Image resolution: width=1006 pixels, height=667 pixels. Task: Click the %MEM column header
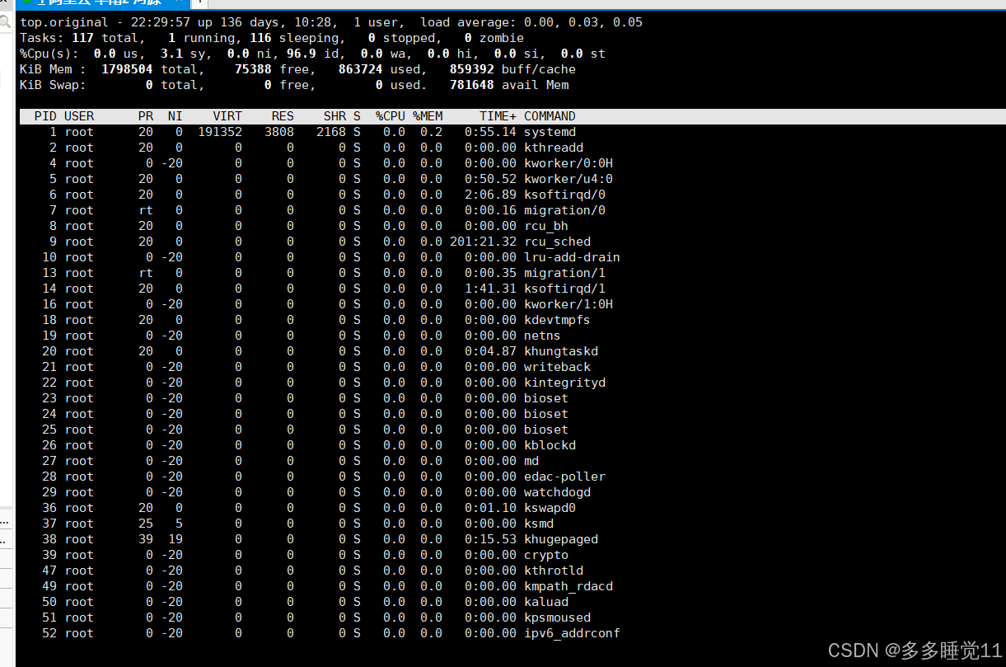tap(428, 116)
